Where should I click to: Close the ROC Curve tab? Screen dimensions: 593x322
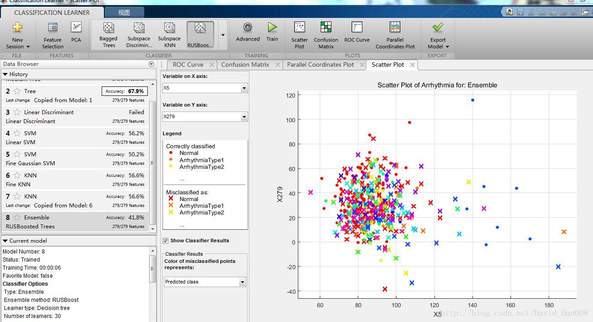[x=212, y=64]
